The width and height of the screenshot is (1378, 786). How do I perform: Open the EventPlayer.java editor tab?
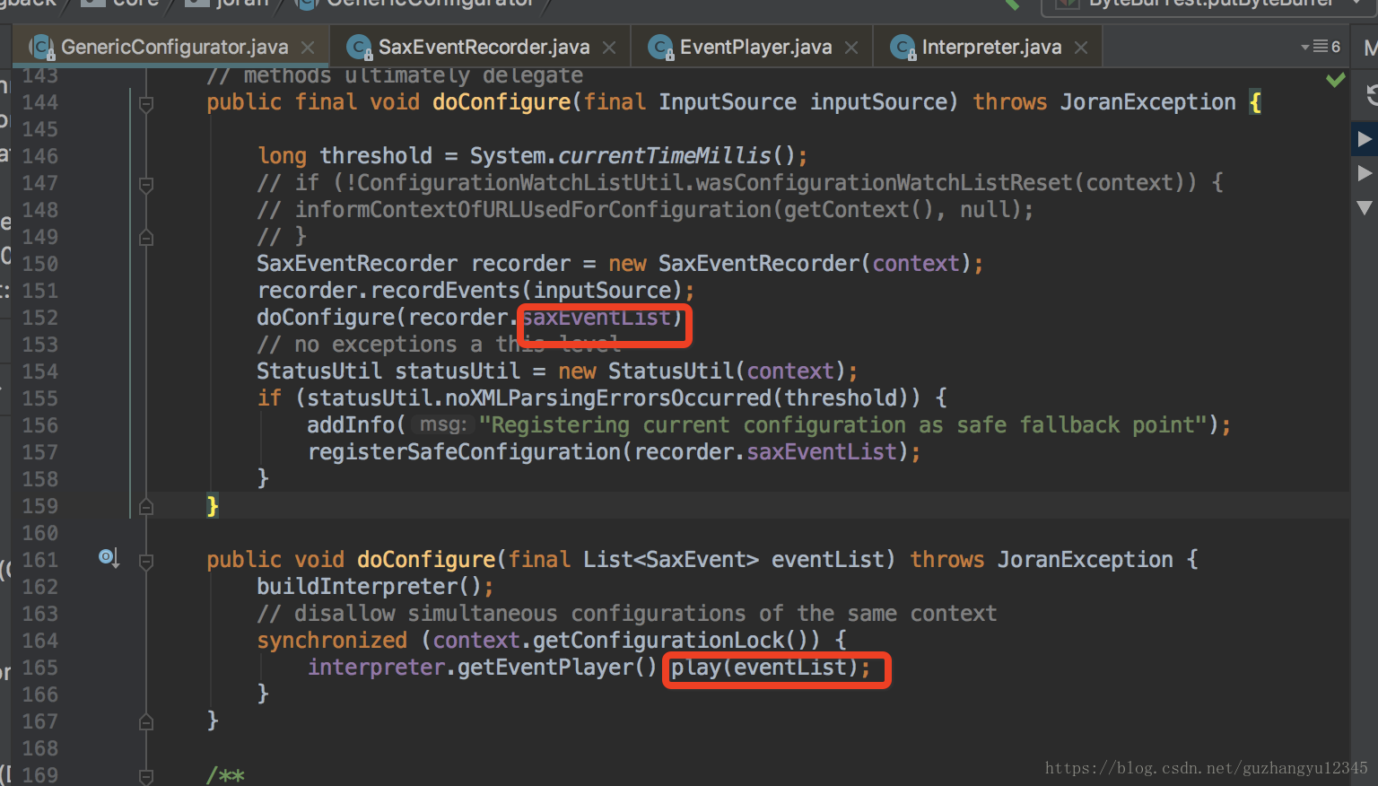click(x=755, y=47)
